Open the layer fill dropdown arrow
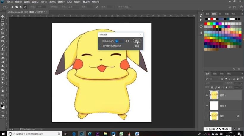This screenshot has width=244, height=136. tap(242, 88)
